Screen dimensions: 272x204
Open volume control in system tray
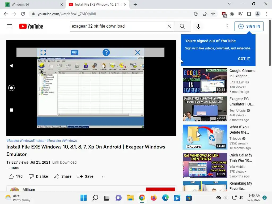(241, 198)
